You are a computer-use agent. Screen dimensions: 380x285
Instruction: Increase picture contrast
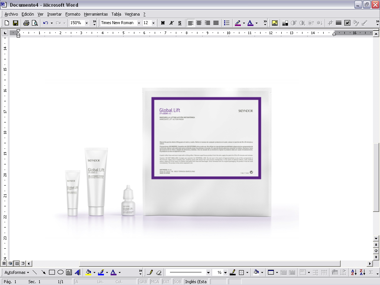pos(294,23)
